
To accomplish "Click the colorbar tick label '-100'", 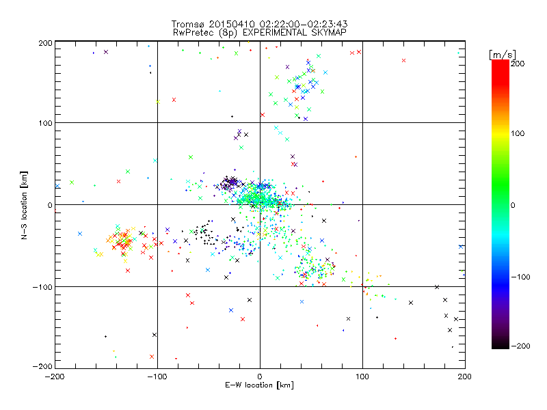I will [520, 277].
